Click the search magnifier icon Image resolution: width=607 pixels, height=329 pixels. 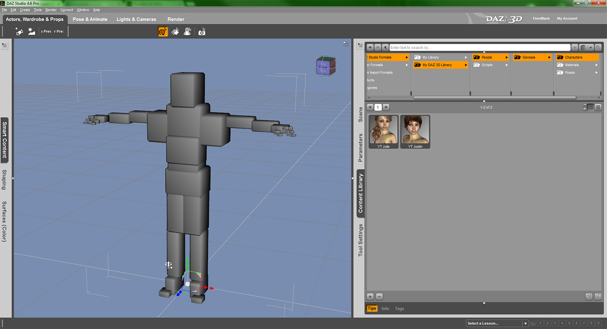coord(598,48)
